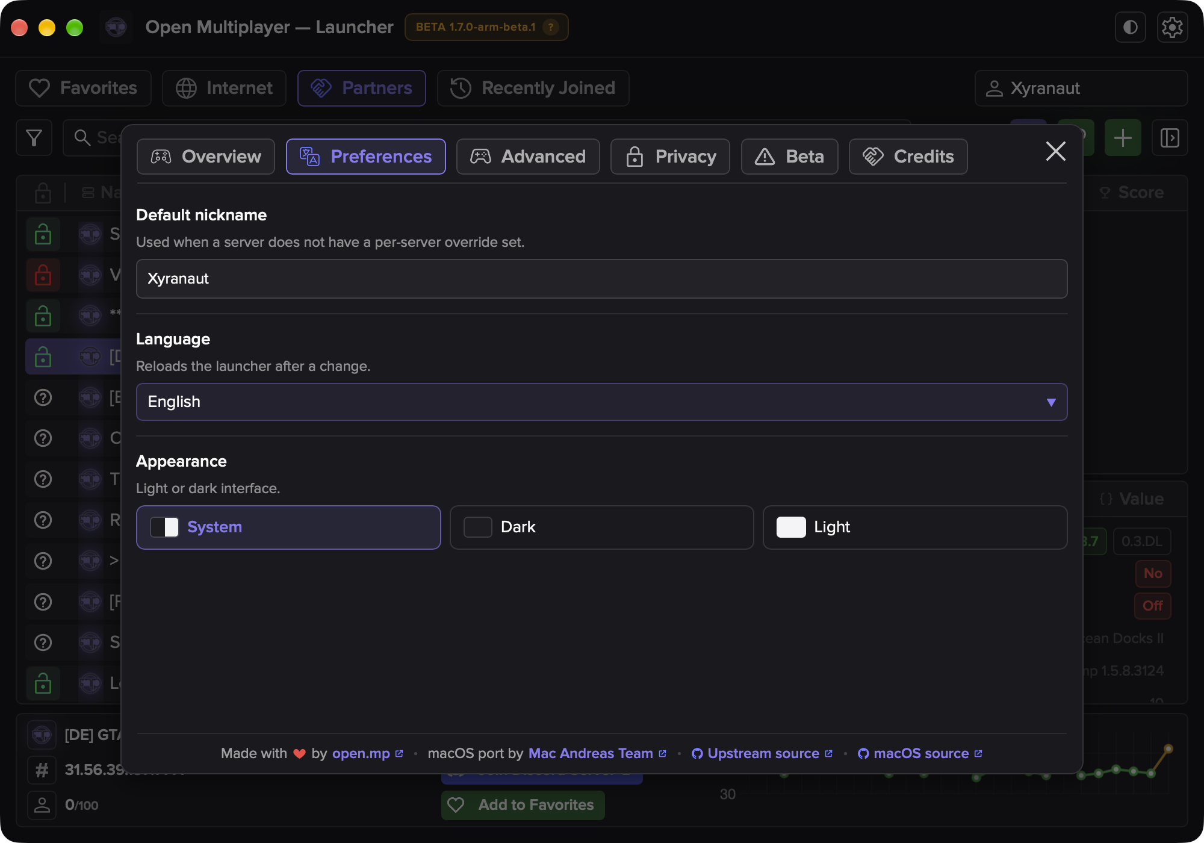Open the open.mp link in footer
Screen dimensions: 1204x843
click(367, 753)
